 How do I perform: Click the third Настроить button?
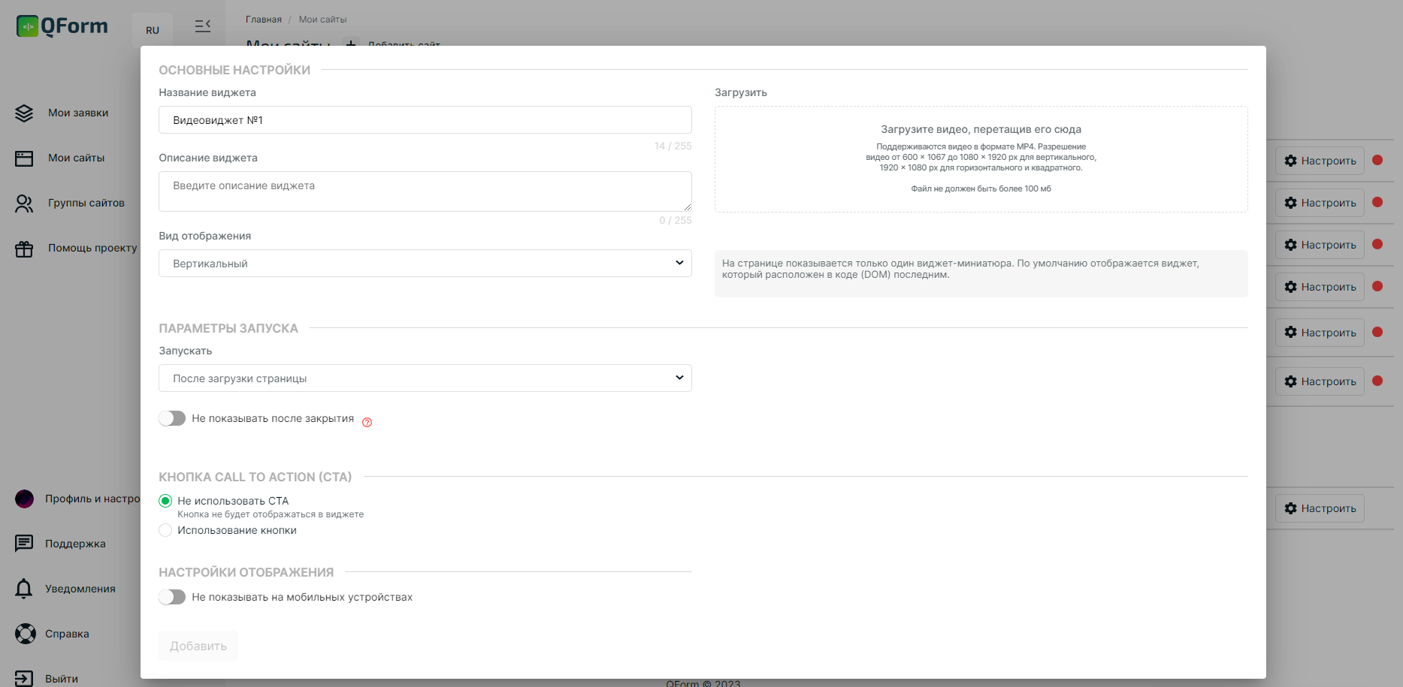[1320, 245]
